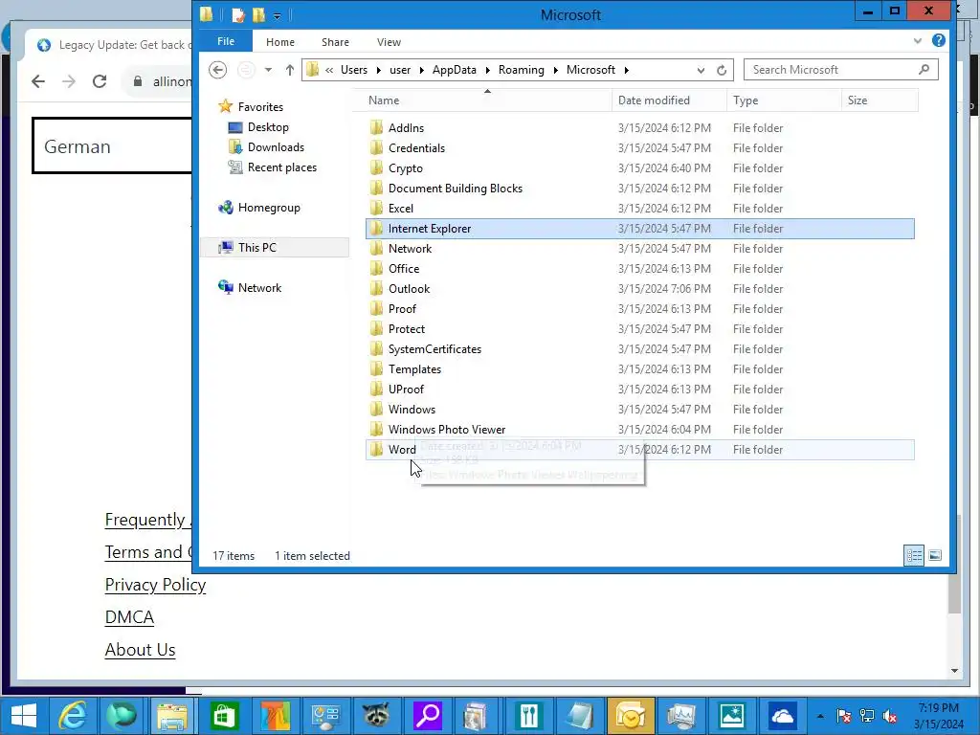
Task: Select Downloads in the navigation pane
Action: (x=276, y=146)
